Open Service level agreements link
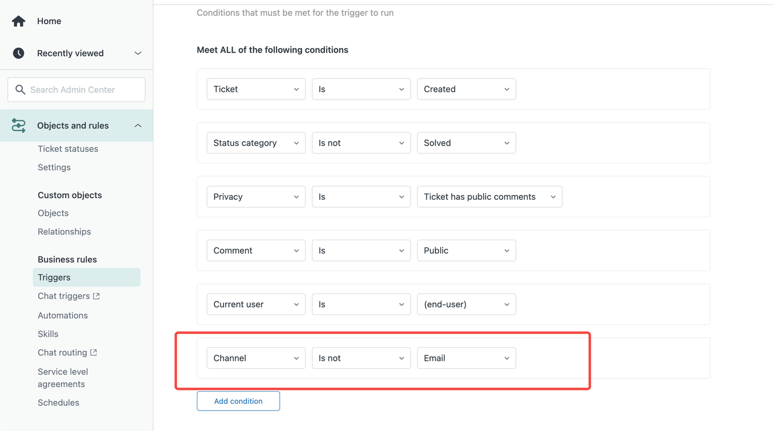The width and height of the screenshot is (773, 431). (62, 378)
